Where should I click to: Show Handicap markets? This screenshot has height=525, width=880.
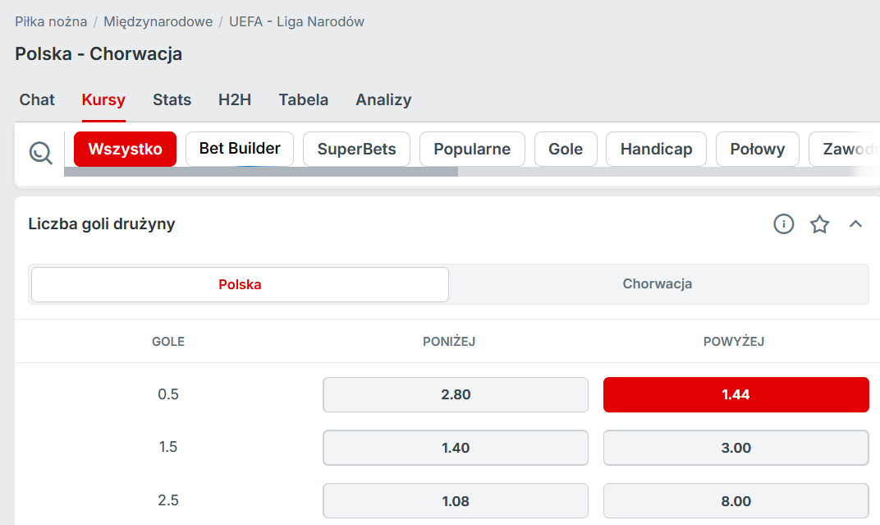click(656, 150)
